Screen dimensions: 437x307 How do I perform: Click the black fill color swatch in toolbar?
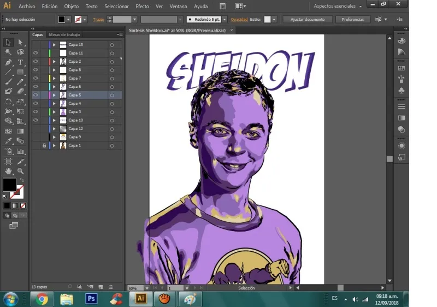click(9, 185)
